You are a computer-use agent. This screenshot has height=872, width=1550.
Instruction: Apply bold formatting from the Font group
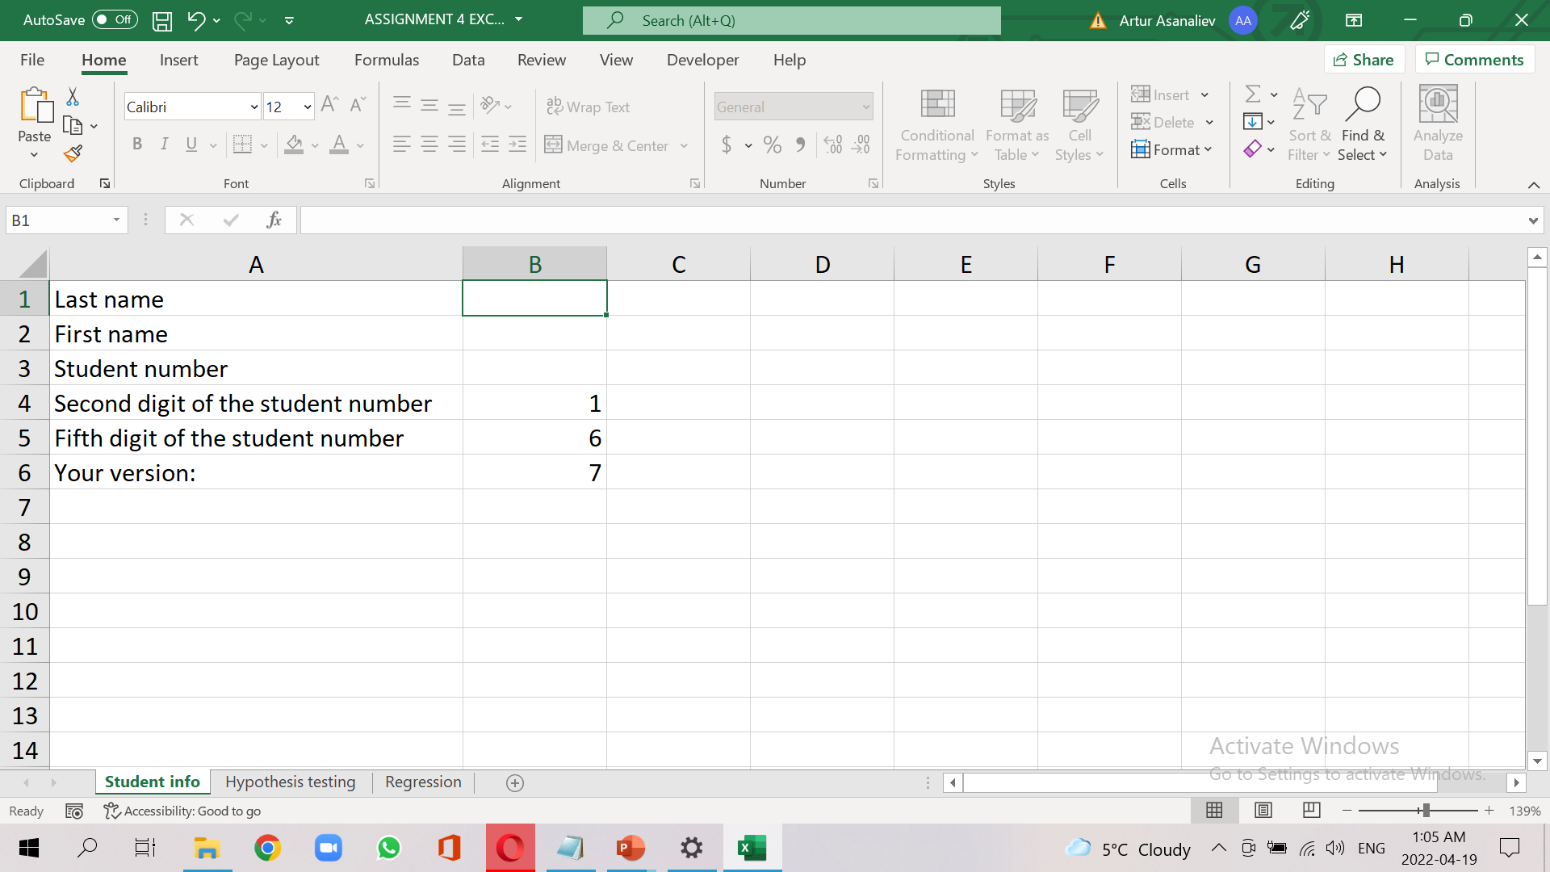tap(137, 144)
